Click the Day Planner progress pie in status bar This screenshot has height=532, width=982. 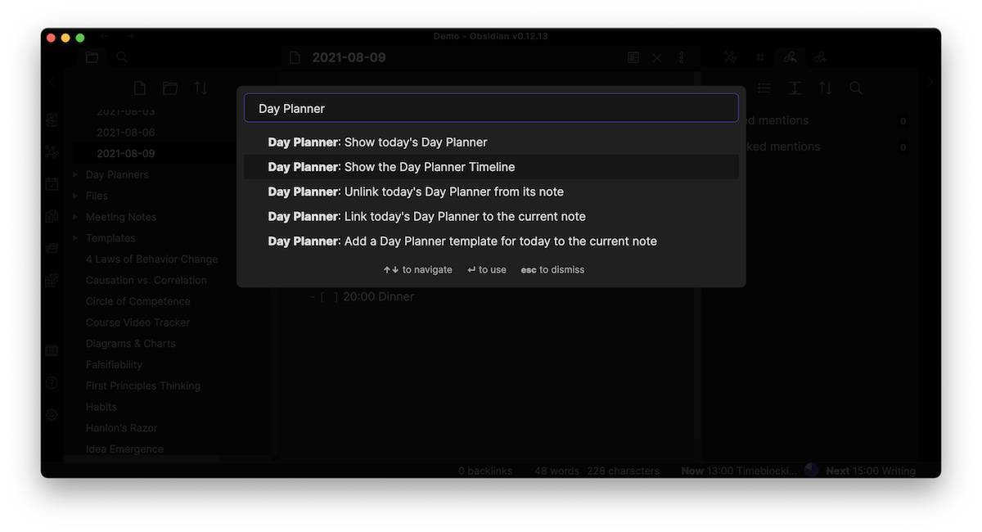(812, 470)
